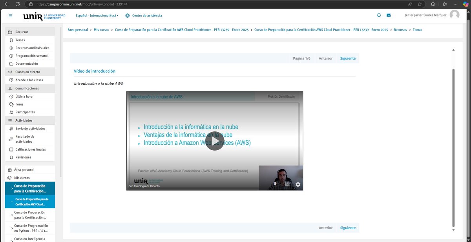Open Panopto video settings gear
The height and width of the screenshot is (242, 471).
[x=298, y=184]
